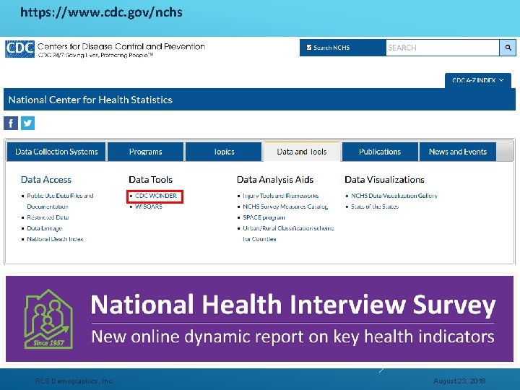Open the Data Access heading link
The image size is (520, 390).
[46, 179]
